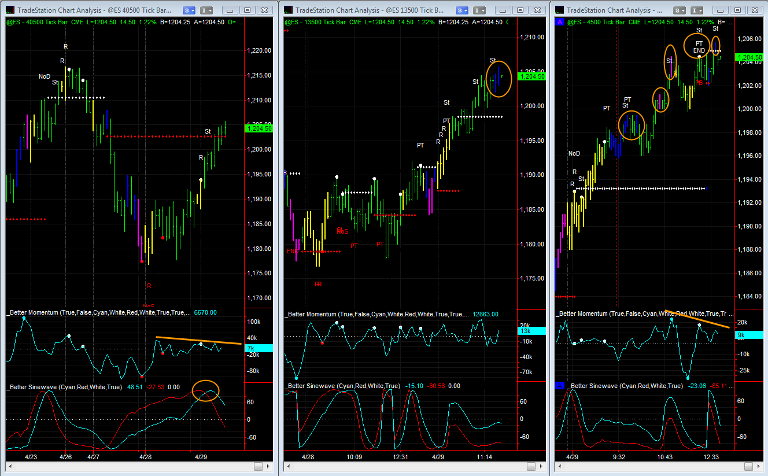768x476 pixels.
Task: Click the green 1,204.50 price tag in the 4500 window
Action: [x=750, y=57]
